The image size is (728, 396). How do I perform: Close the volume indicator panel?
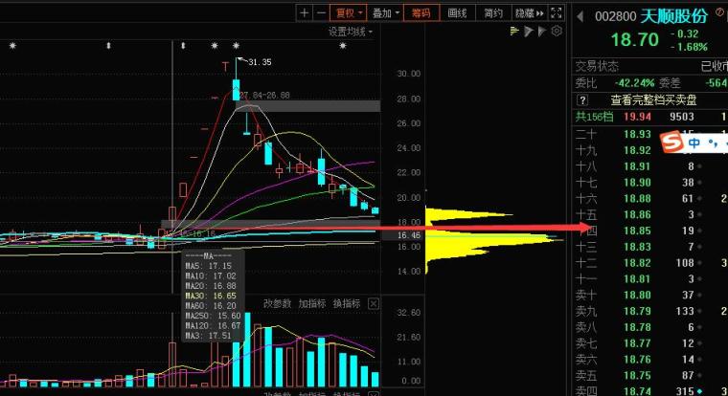[374, 304]
